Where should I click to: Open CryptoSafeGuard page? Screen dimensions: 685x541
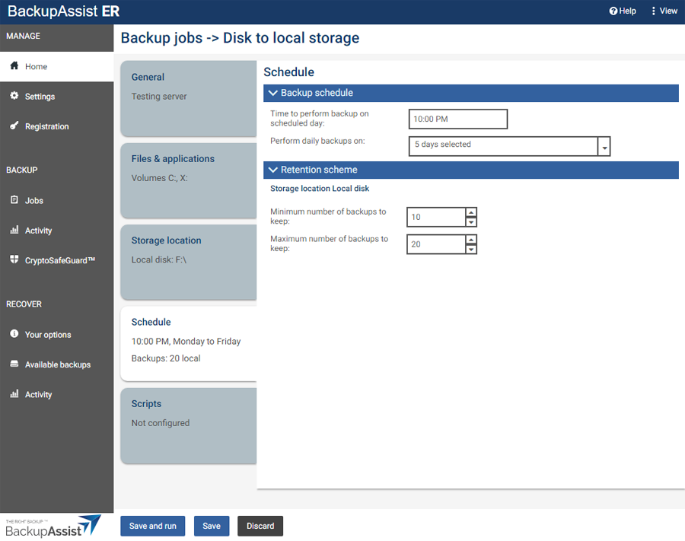[x=57, y=260]
